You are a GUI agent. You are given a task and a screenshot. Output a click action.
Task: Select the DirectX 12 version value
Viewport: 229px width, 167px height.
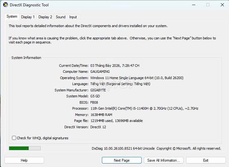[98, 127]
